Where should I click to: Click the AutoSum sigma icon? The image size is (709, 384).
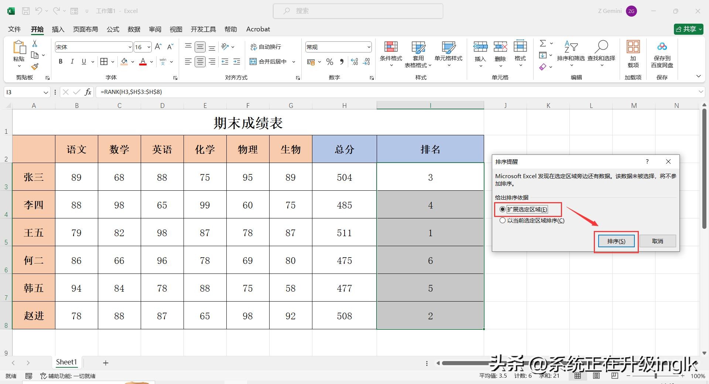[x=543, y=44]
